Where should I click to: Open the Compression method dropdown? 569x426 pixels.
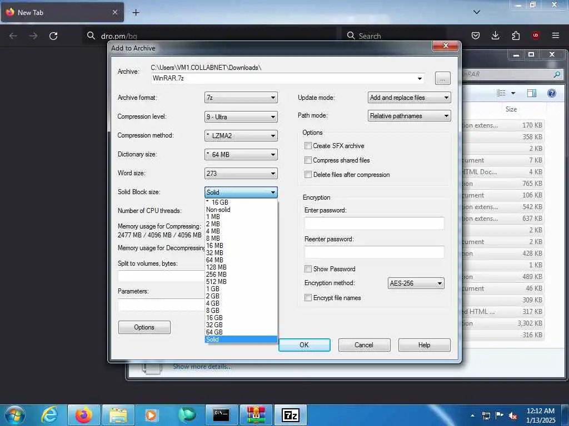click(241, 135)
